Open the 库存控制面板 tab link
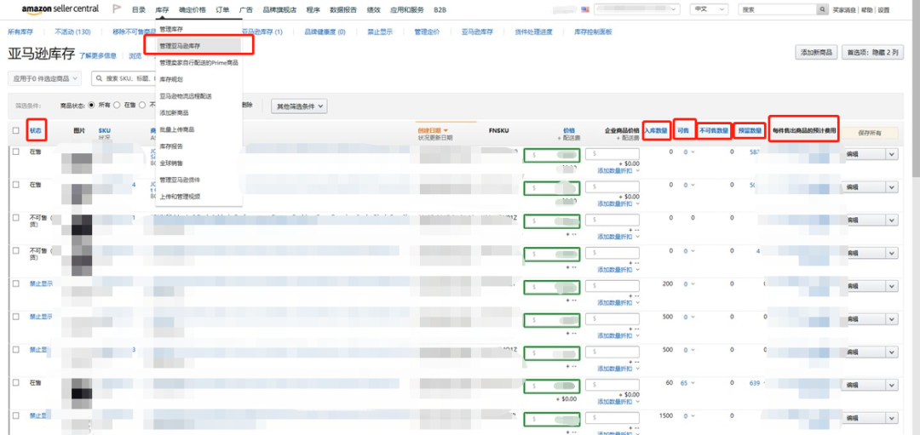 593,31
